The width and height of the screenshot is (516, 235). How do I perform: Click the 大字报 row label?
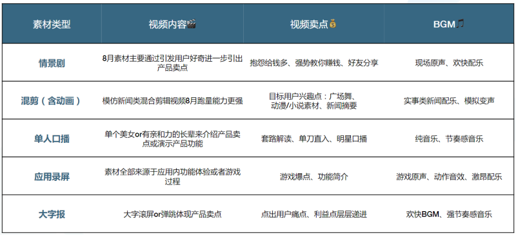click(52, 214)
